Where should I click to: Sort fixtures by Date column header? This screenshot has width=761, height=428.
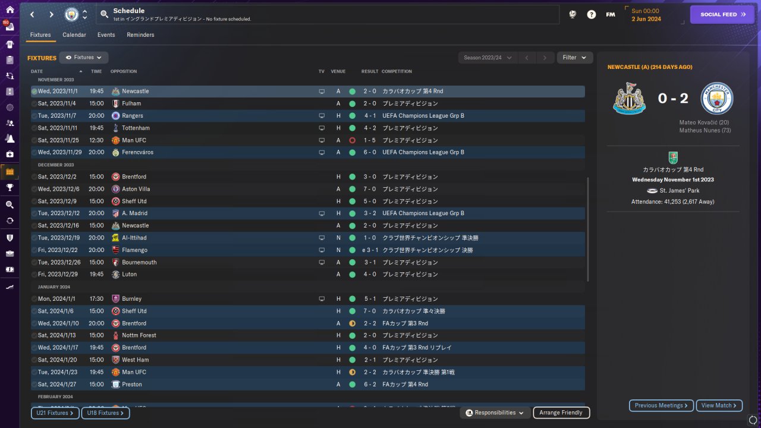(37, 71)
